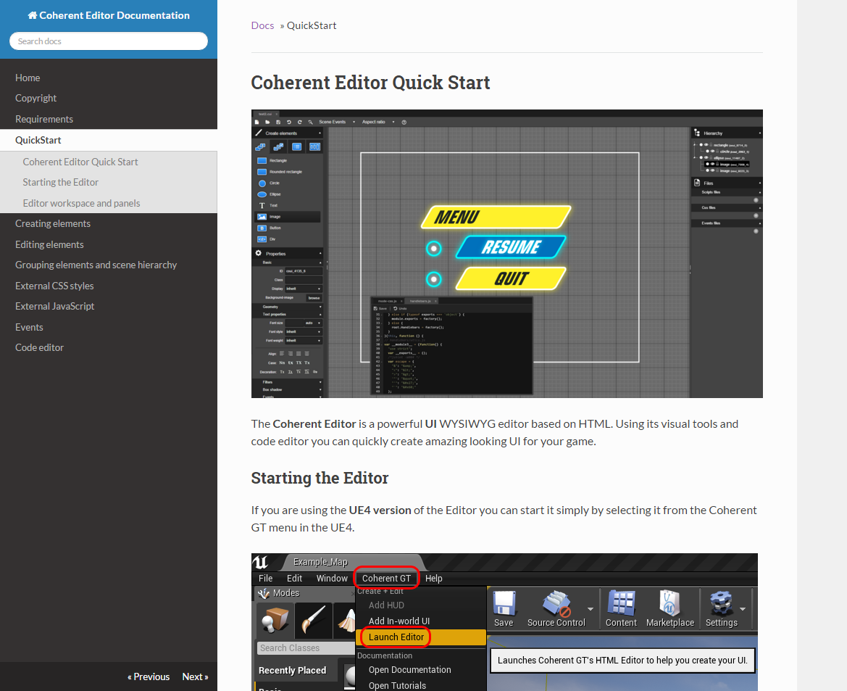Click the Ellipse element icon
The image size is (847, 691).
262,194
